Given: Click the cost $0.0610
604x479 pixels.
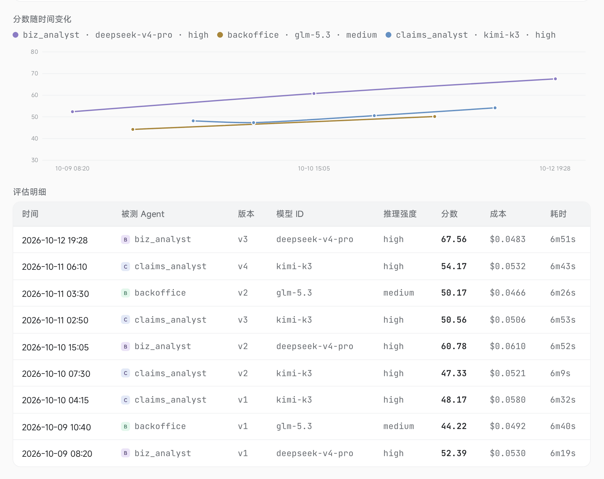Looking at the screenshot, I should click(x=508, y=346).
